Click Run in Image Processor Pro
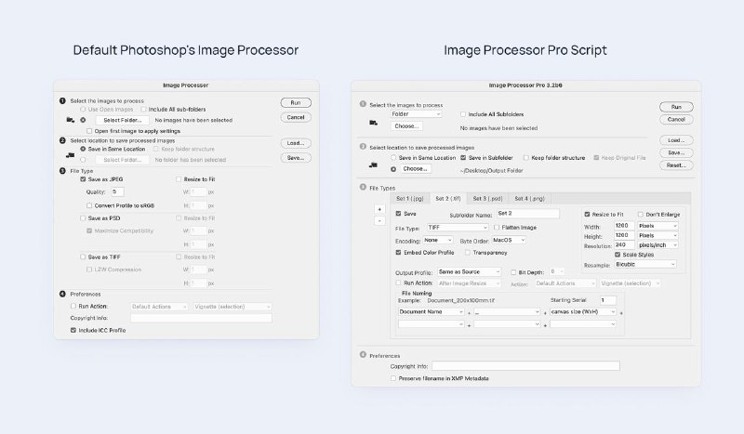Viewport: 744px width, 434px height. (x=676, y=107)
